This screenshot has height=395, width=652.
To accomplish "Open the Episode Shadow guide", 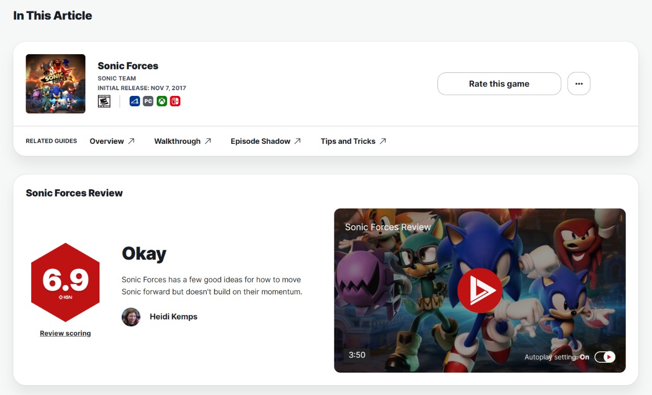I will click(266, 141).
